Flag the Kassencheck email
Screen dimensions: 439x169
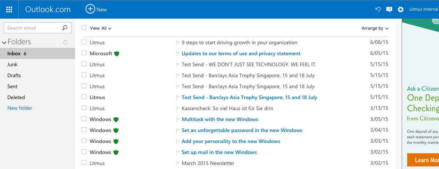coord(178,109)
